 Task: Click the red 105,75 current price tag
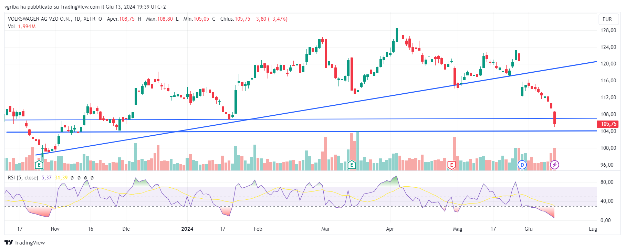(x=608, y=124)
